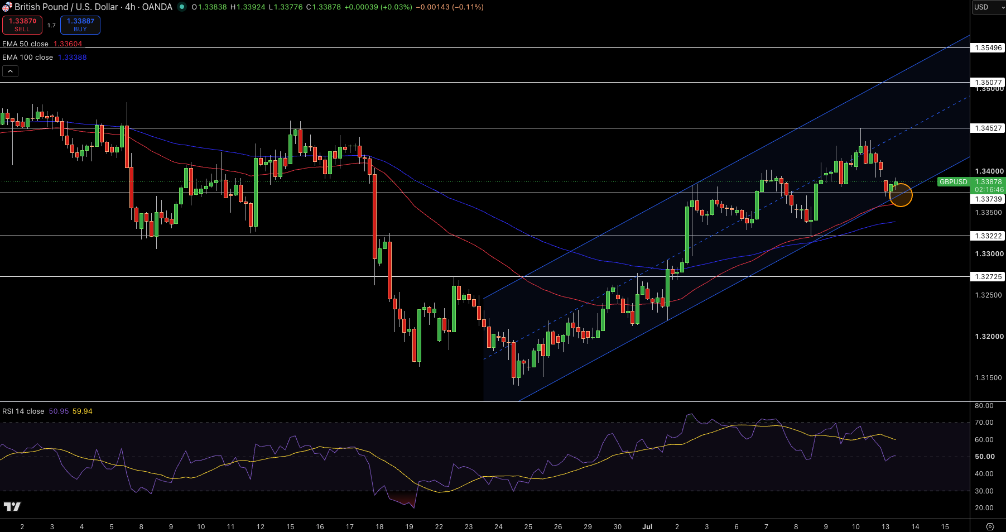Open the USD currency dropdown

click(989, 7)
